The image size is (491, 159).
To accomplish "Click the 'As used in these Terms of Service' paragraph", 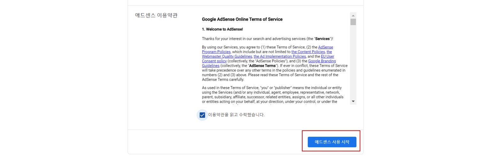I will tap(273, 95).
